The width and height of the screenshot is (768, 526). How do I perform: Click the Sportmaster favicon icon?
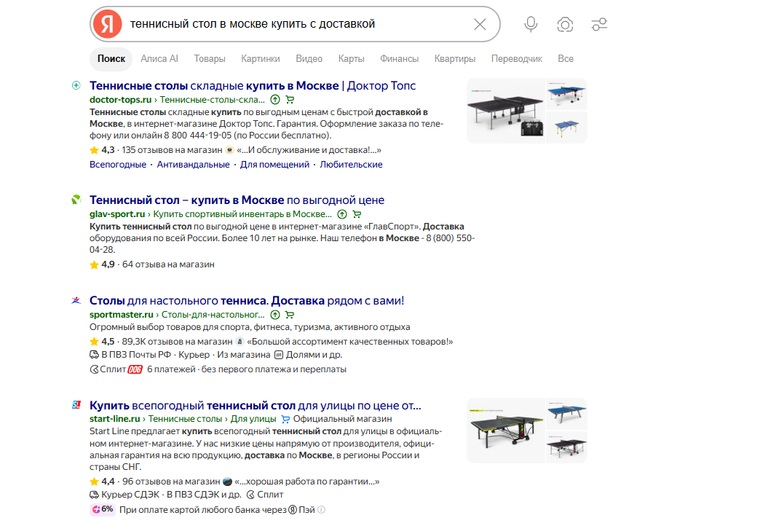coord(76,300)
